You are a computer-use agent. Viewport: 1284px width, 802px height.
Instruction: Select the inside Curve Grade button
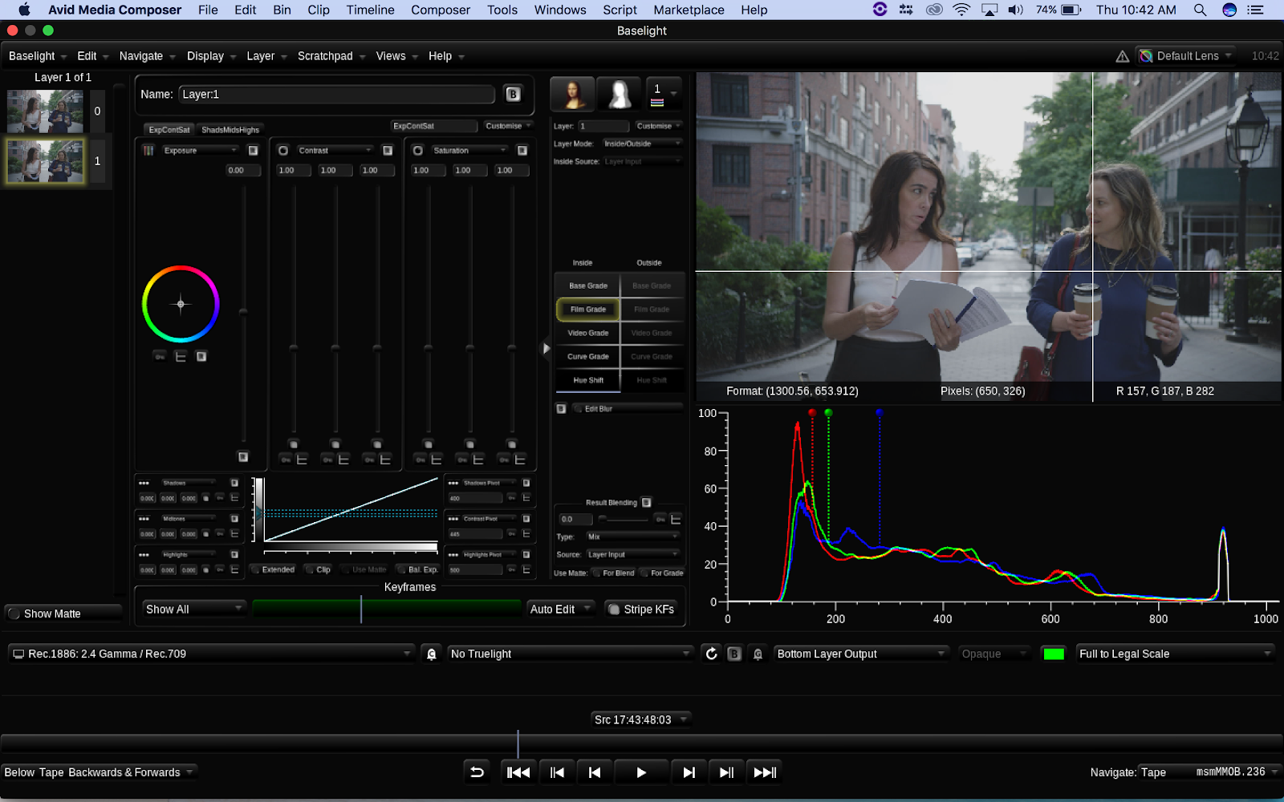pyautogui.click(x=587, y=357)
